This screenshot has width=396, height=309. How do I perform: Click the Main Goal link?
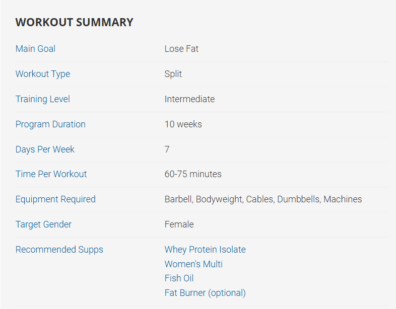35,49
